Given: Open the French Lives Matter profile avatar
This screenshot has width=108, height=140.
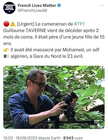Looking at the screenshot, I should point(9,8).
